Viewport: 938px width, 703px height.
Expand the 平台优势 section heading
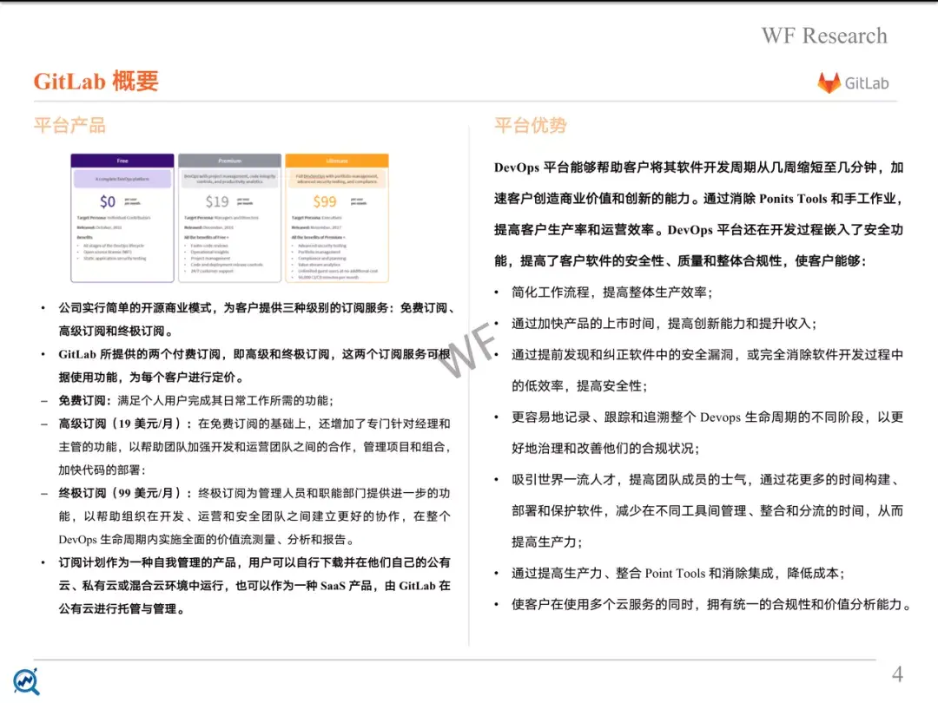coord(530,125)
